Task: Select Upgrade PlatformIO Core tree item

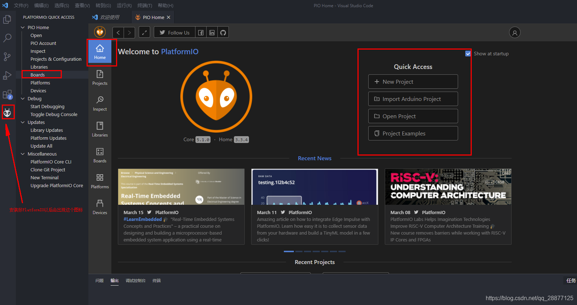Action: pyautogui.click(x=57, y=185)
